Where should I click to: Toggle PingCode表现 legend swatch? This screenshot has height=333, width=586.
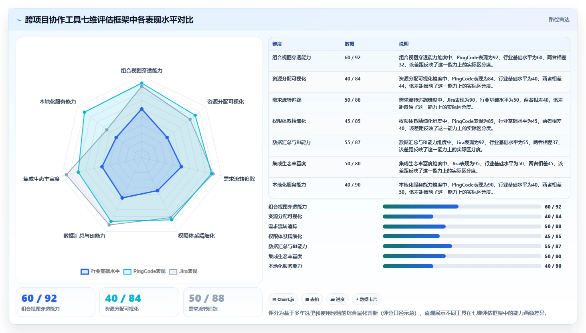(127, 271)
